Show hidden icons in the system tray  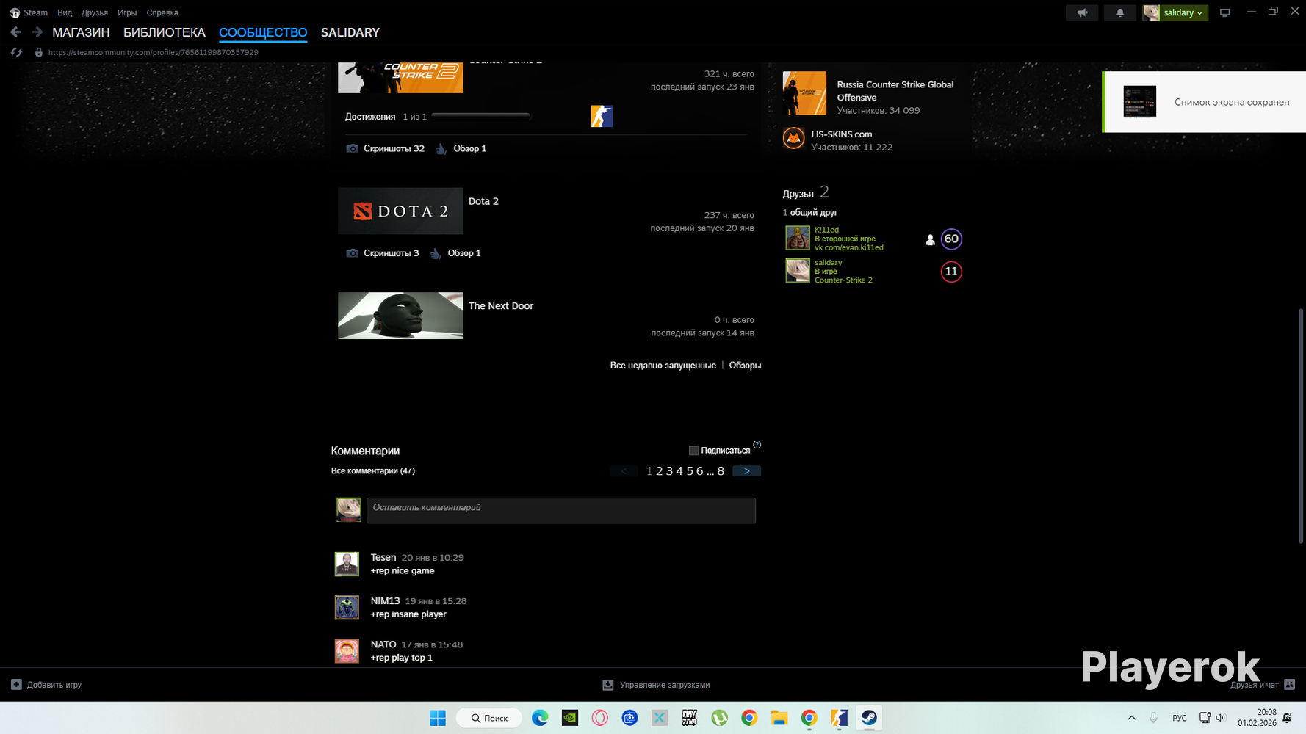click(x=1131, y=718)
